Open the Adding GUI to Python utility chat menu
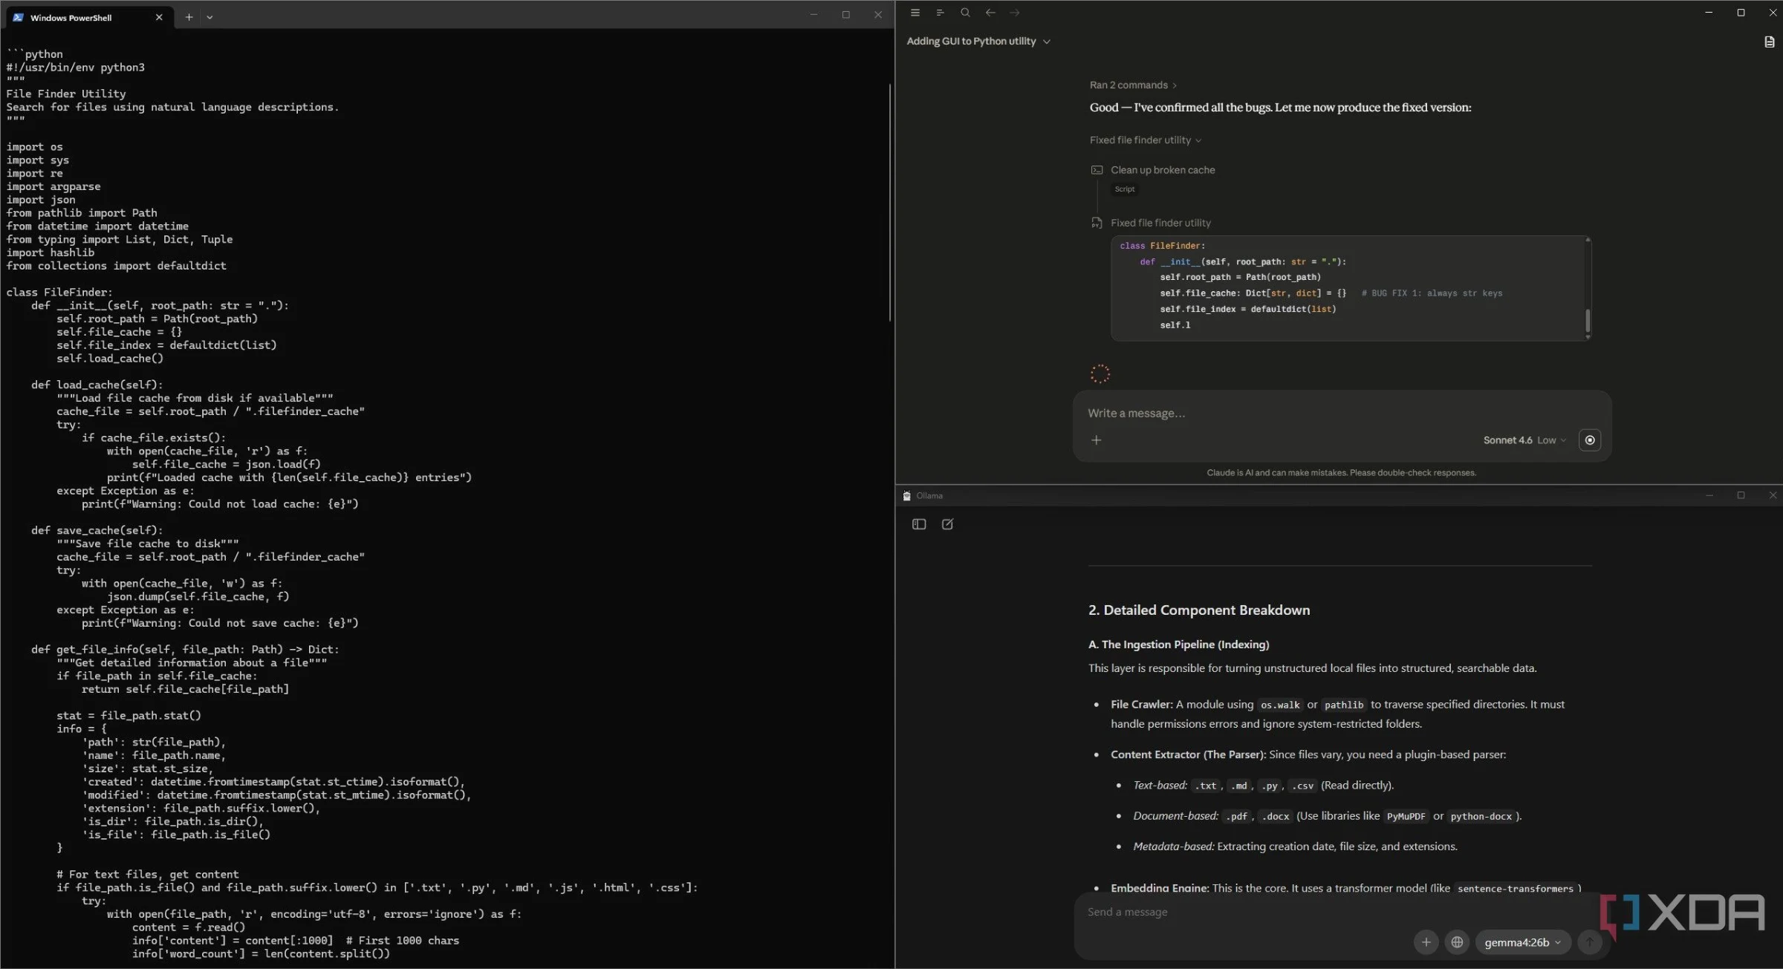The height and width of the screenshot is (969, 1783). click(x=978, y=42)
